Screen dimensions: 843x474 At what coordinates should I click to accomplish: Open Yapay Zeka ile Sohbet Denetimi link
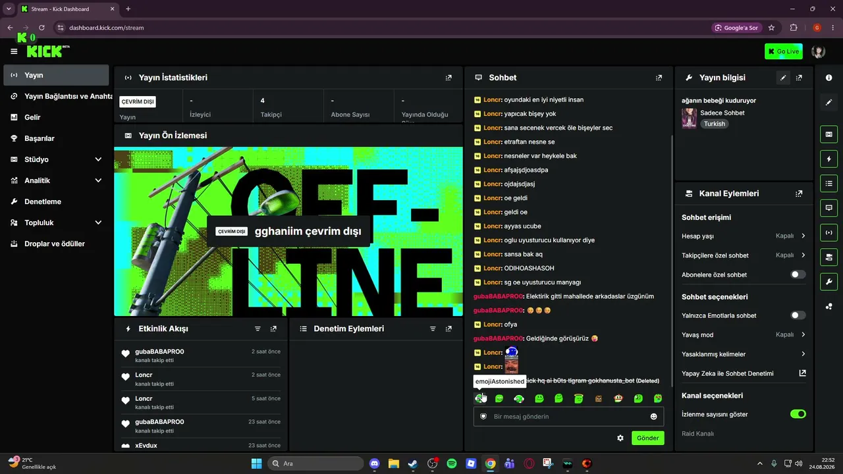(x=744, y=373)
